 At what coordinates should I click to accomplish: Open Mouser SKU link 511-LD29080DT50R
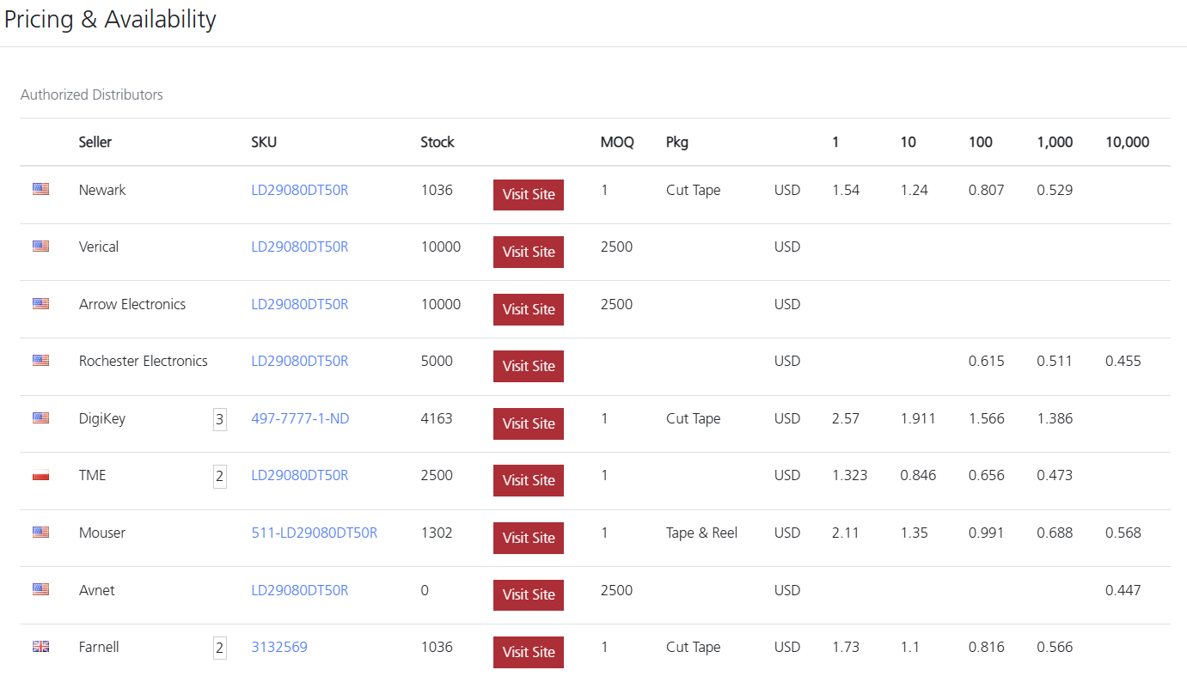[x=314, y=533]
